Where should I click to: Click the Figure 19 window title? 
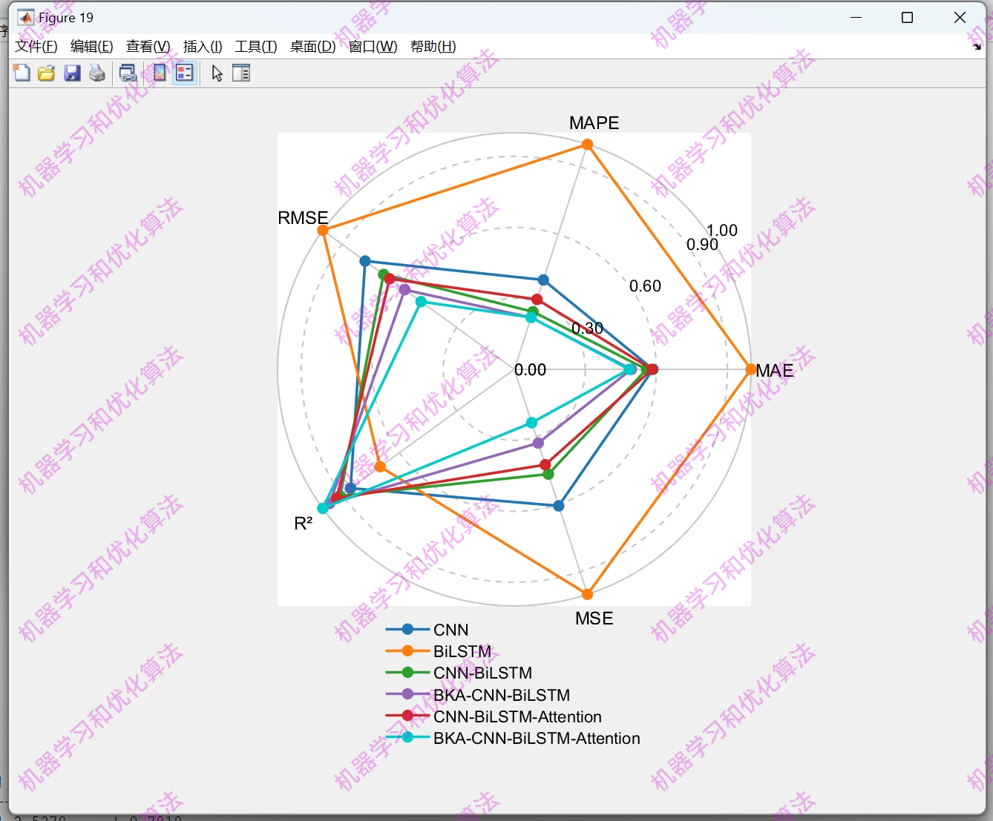[x=66, y=18]
